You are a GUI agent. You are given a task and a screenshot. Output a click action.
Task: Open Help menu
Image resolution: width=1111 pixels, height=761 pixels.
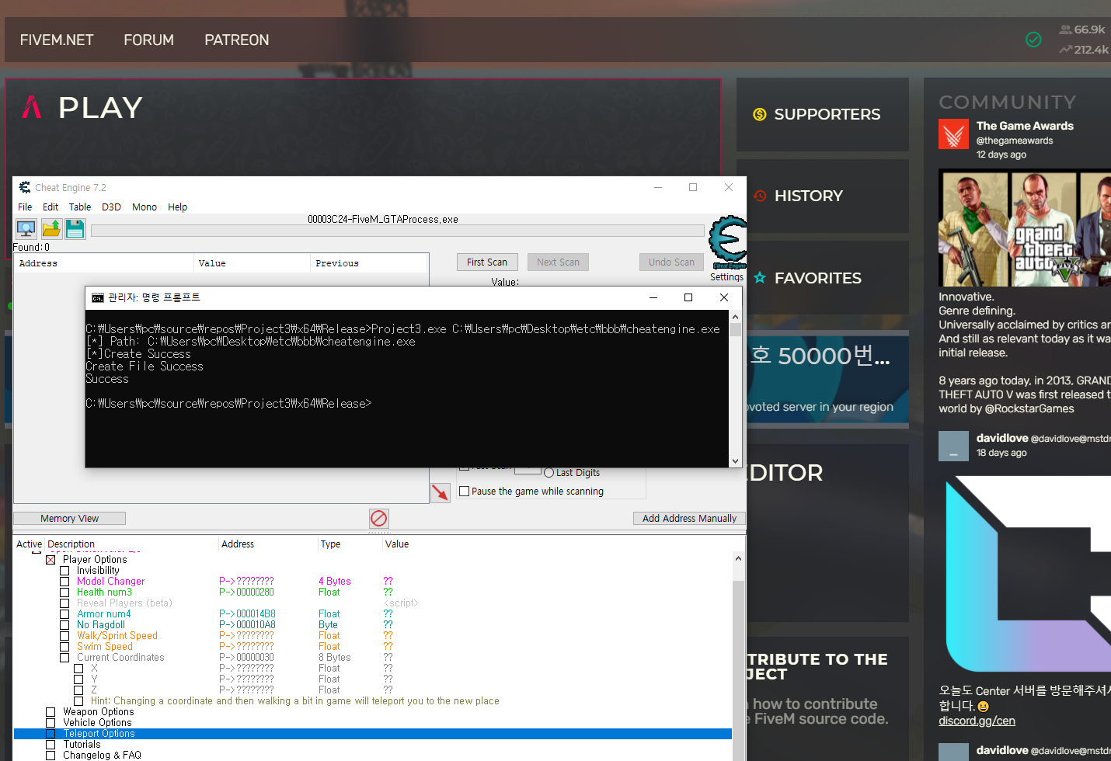pyautogui.click(x=178, y=207)
